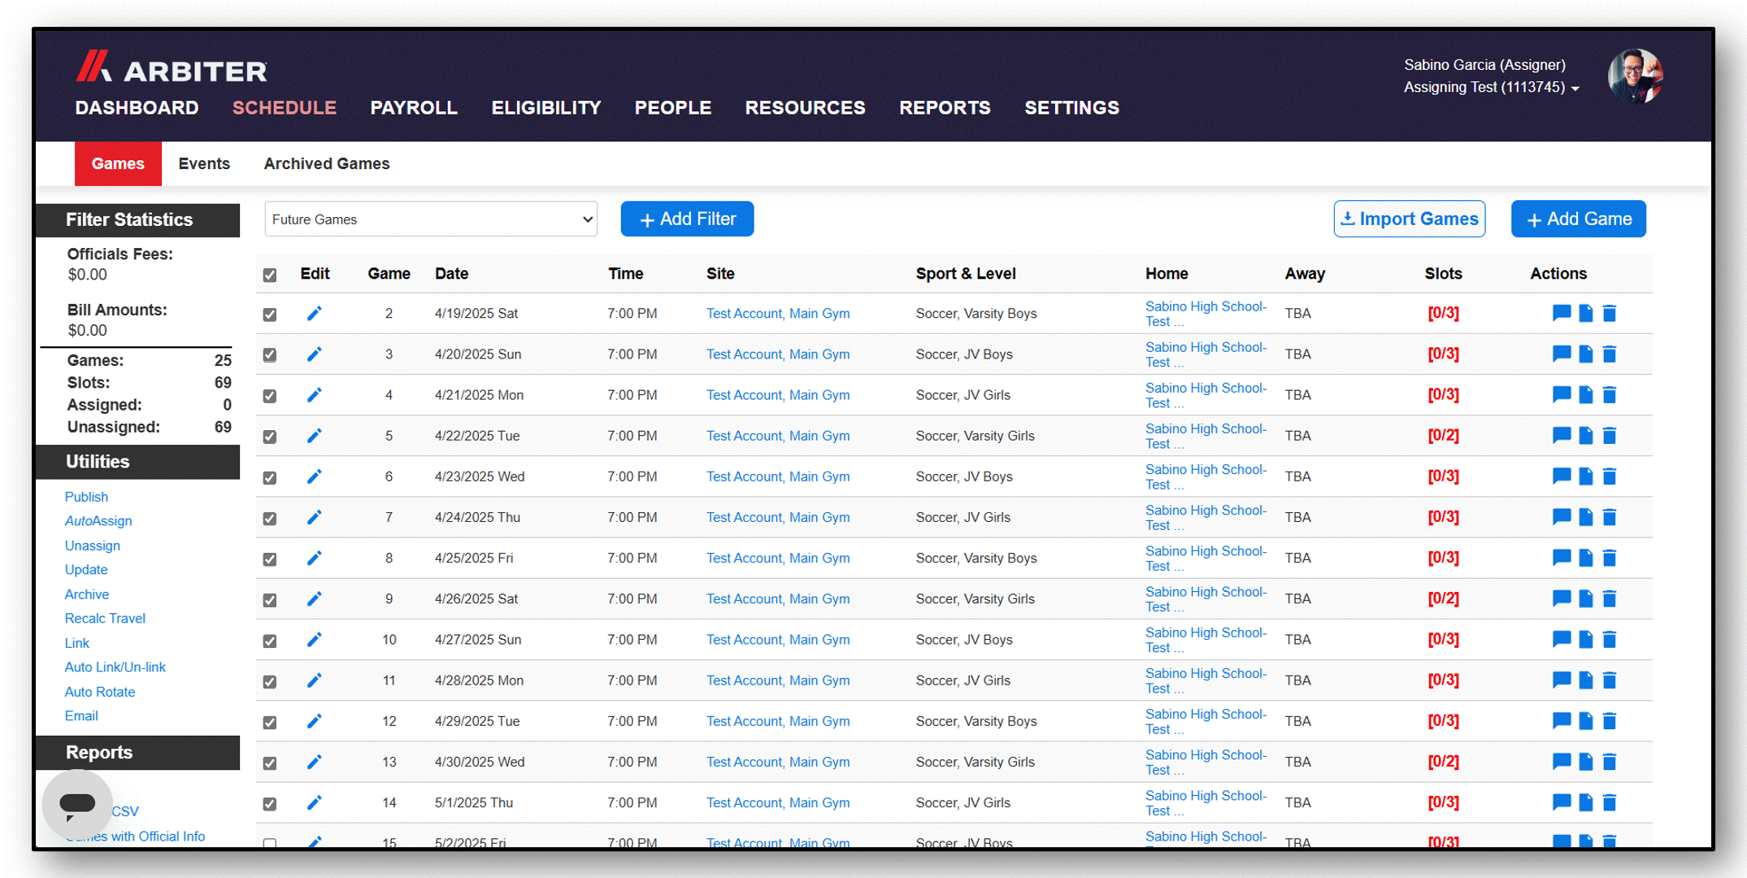This screenshot has width=1747, height=878.
Task: Open the comment icon for game 7
Action: pos(1561,517)
